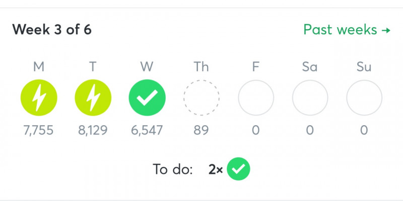Select Wednesday's green checkmark icon
The image size is (403, 201).
[x=147, y=98]
